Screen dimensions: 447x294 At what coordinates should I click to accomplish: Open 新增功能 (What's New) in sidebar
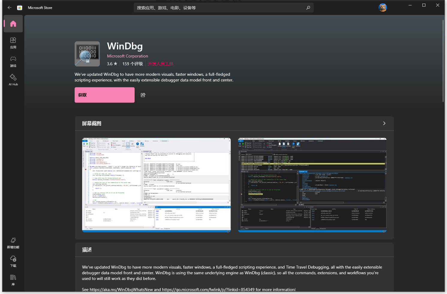tap(13, 243)
